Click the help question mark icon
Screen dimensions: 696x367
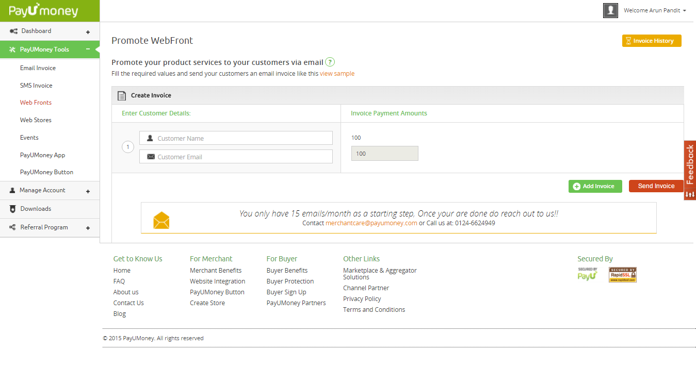click(x=330, y=62)
